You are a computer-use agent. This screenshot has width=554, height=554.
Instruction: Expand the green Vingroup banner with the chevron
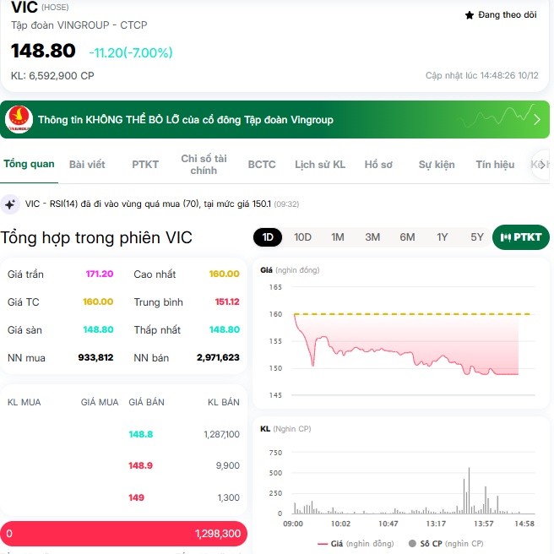[537, 119]
